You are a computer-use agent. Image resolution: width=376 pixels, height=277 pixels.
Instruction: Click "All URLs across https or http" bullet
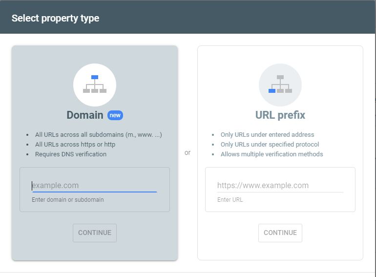coord(75,145)
